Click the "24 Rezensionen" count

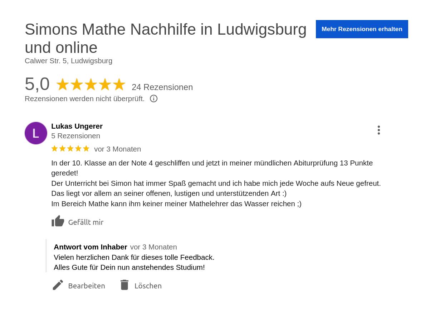[162, 87]
